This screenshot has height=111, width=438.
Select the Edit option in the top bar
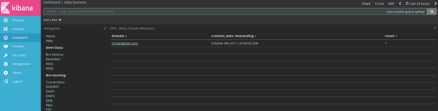pyautogui.click(x=391, y=4)
